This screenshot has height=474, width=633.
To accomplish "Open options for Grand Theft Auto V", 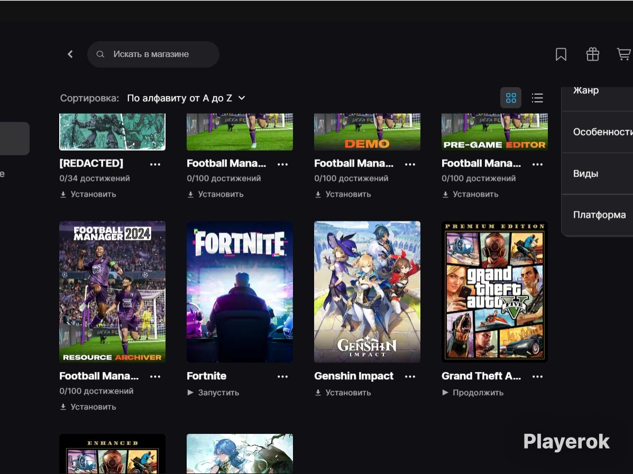I will (x=537, y=376).
